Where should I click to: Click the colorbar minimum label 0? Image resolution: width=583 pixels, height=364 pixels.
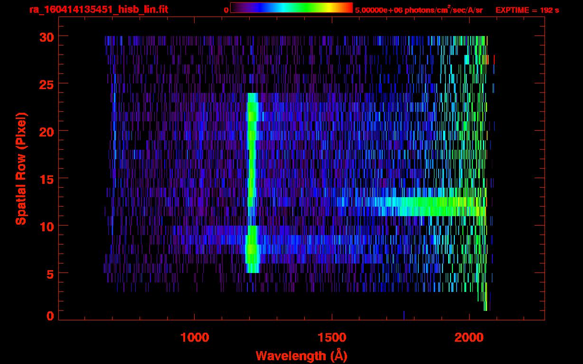tap(226, 10)
